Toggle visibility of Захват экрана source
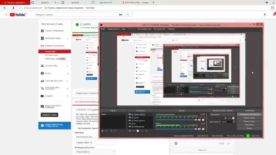Viewport: 276px width, 155px height. pyautogui.click(x=129, y=115)
